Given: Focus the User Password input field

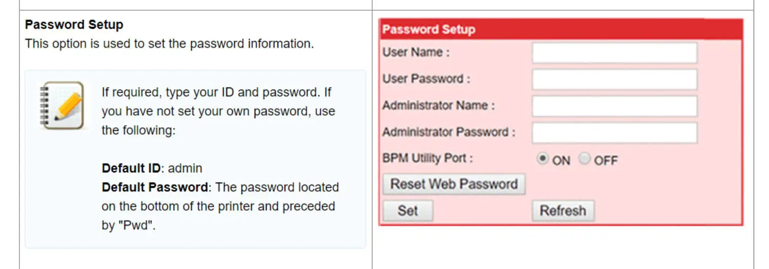Looking at the screenshot, I should pos(615,79).
